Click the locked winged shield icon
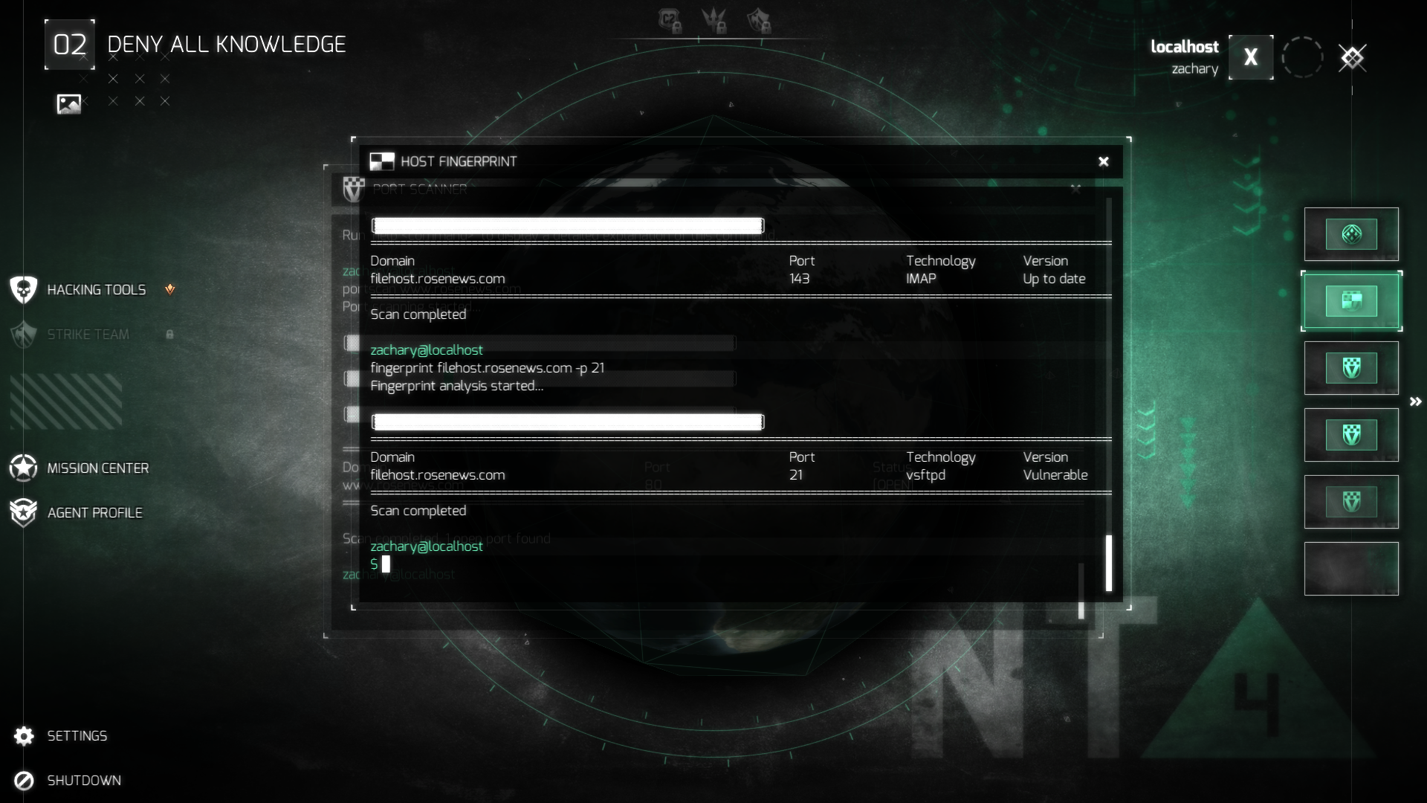This screenshot has height=803, width=1427. click(759, 21)
